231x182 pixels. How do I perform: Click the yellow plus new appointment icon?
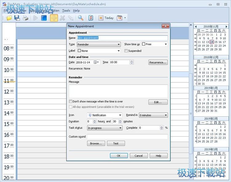[x=54, y=18]
